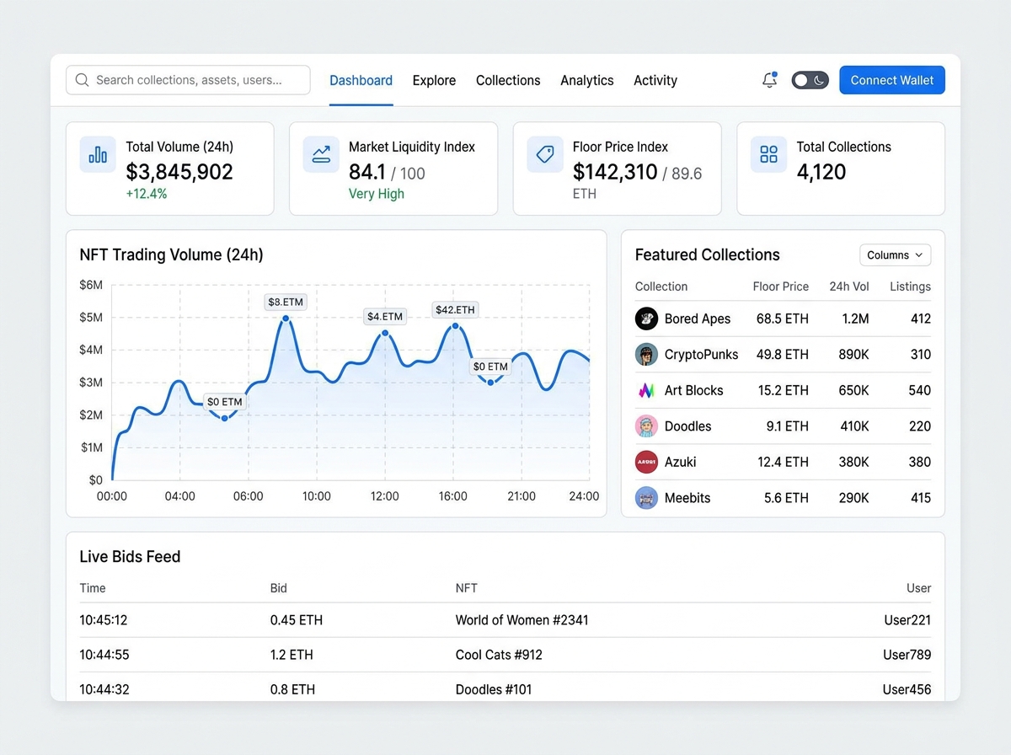Open the Art Blocks collection name
The image size is (1011, 755).
pyautogui.click(x=693, y=390)
